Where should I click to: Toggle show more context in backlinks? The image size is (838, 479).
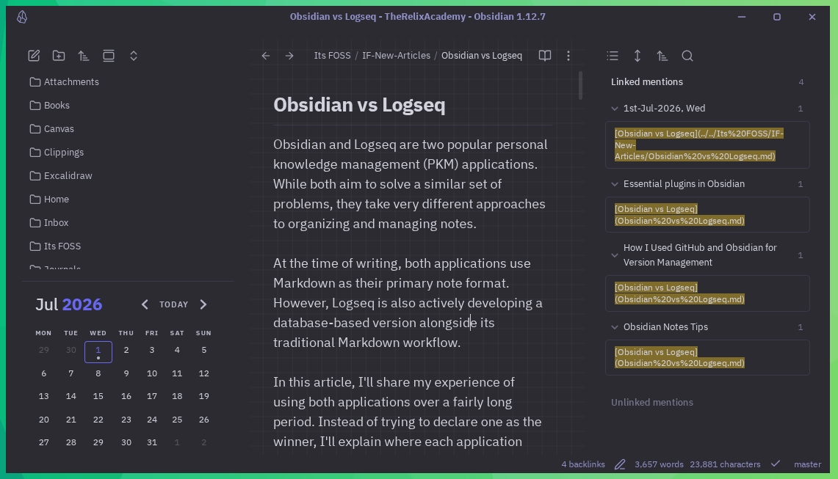637,56
